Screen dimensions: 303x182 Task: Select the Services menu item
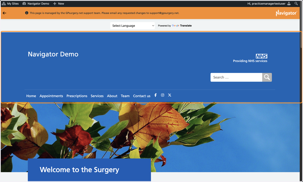tap(97, 96)
